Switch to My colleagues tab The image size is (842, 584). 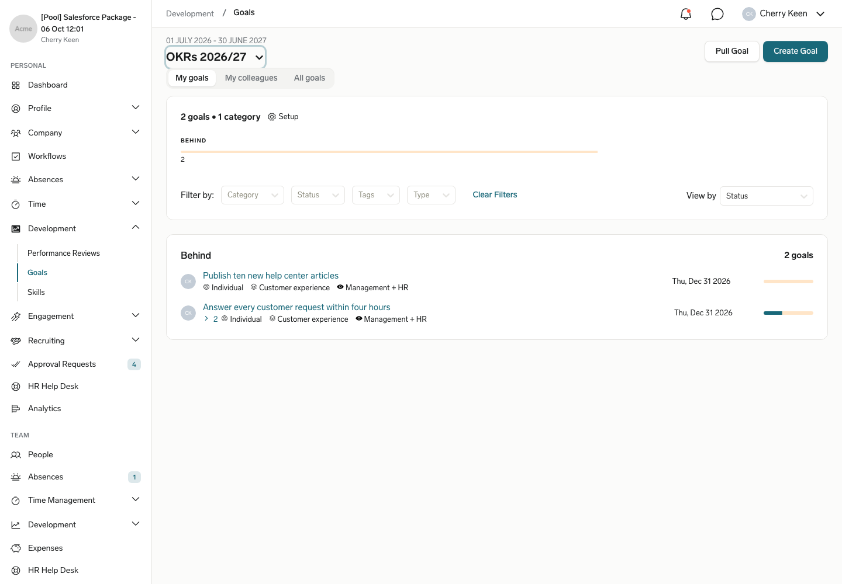[251, 78]
